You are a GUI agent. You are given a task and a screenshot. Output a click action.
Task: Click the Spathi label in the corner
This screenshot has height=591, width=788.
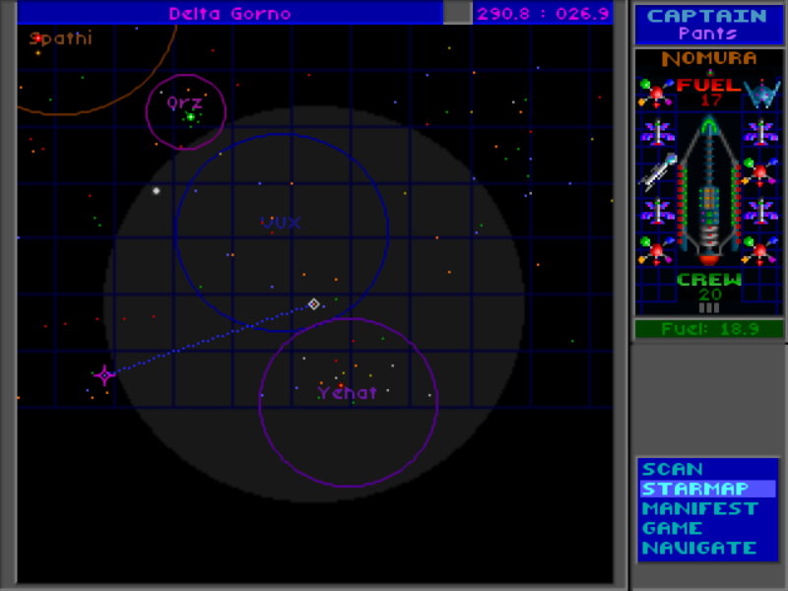61,38
